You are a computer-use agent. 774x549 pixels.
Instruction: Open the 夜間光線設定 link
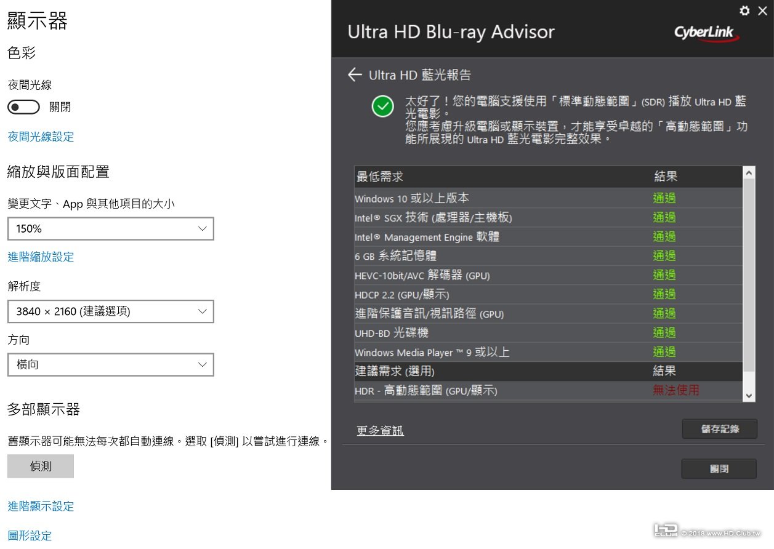41,137
